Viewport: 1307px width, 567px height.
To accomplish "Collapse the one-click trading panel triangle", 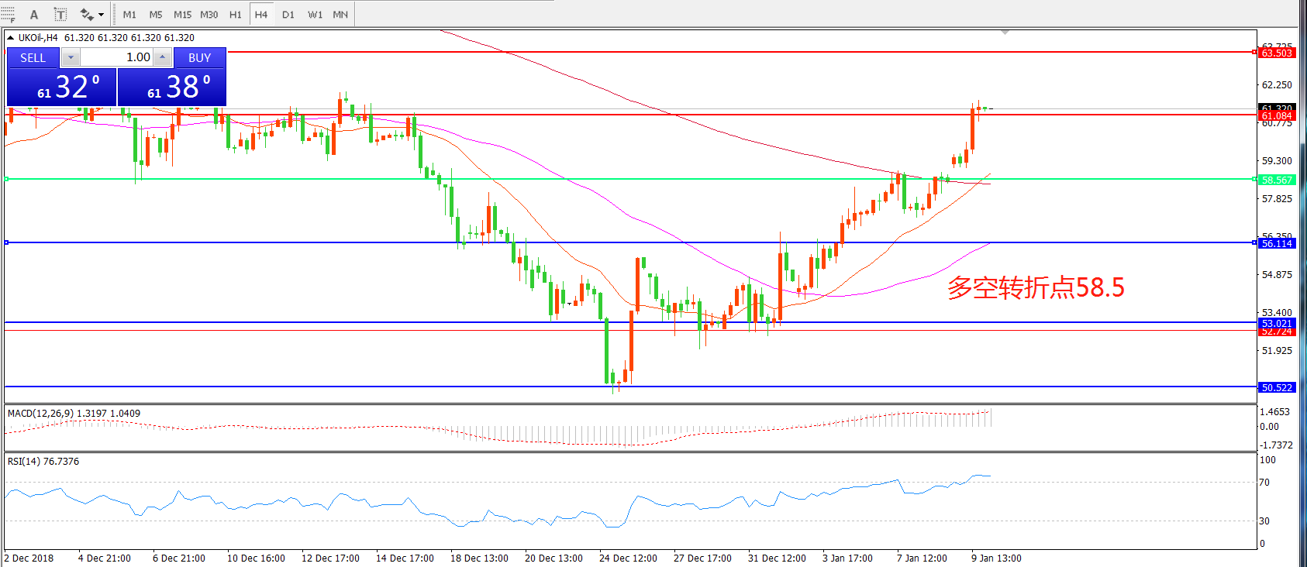I will point(10,38).
